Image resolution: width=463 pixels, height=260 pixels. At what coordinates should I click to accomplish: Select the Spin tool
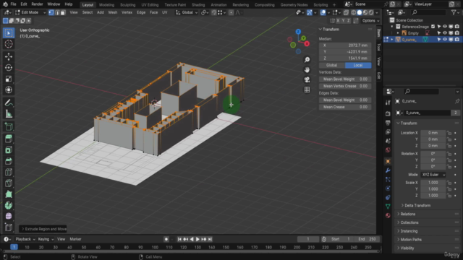click(x=9, y=205)
